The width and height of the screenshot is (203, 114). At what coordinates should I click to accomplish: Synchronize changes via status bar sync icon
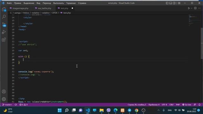coord(16,105)
